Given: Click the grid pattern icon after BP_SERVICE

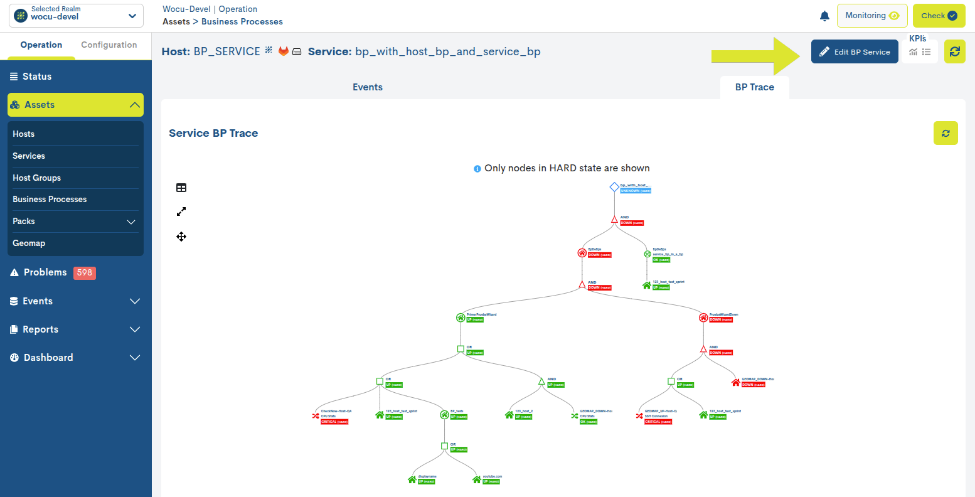Looking at the screenshot, I should coord(269,50).
